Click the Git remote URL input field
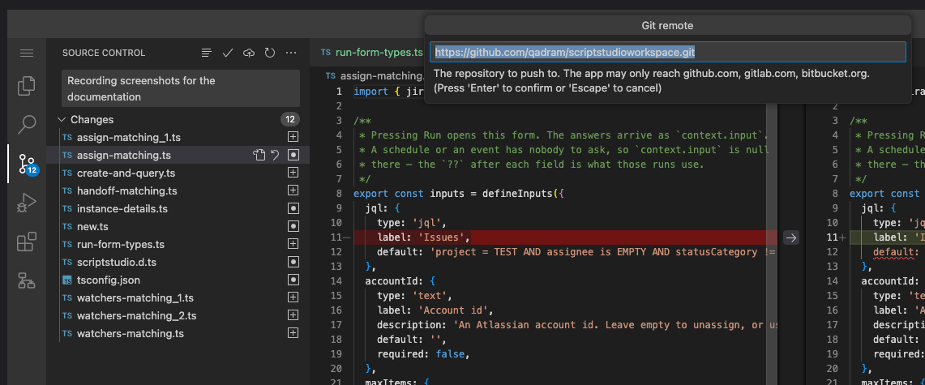Image resolution: width=925 pixels, height=385 pixels. 667,52
